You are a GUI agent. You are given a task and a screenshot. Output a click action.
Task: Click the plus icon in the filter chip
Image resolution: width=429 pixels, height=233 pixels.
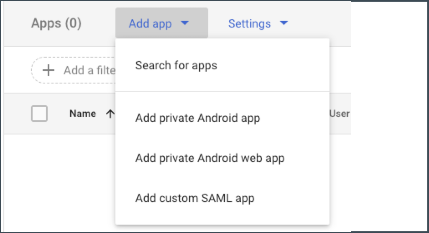[x=49, y=70]
